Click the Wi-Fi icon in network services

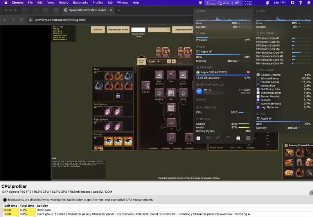(199, 91)
